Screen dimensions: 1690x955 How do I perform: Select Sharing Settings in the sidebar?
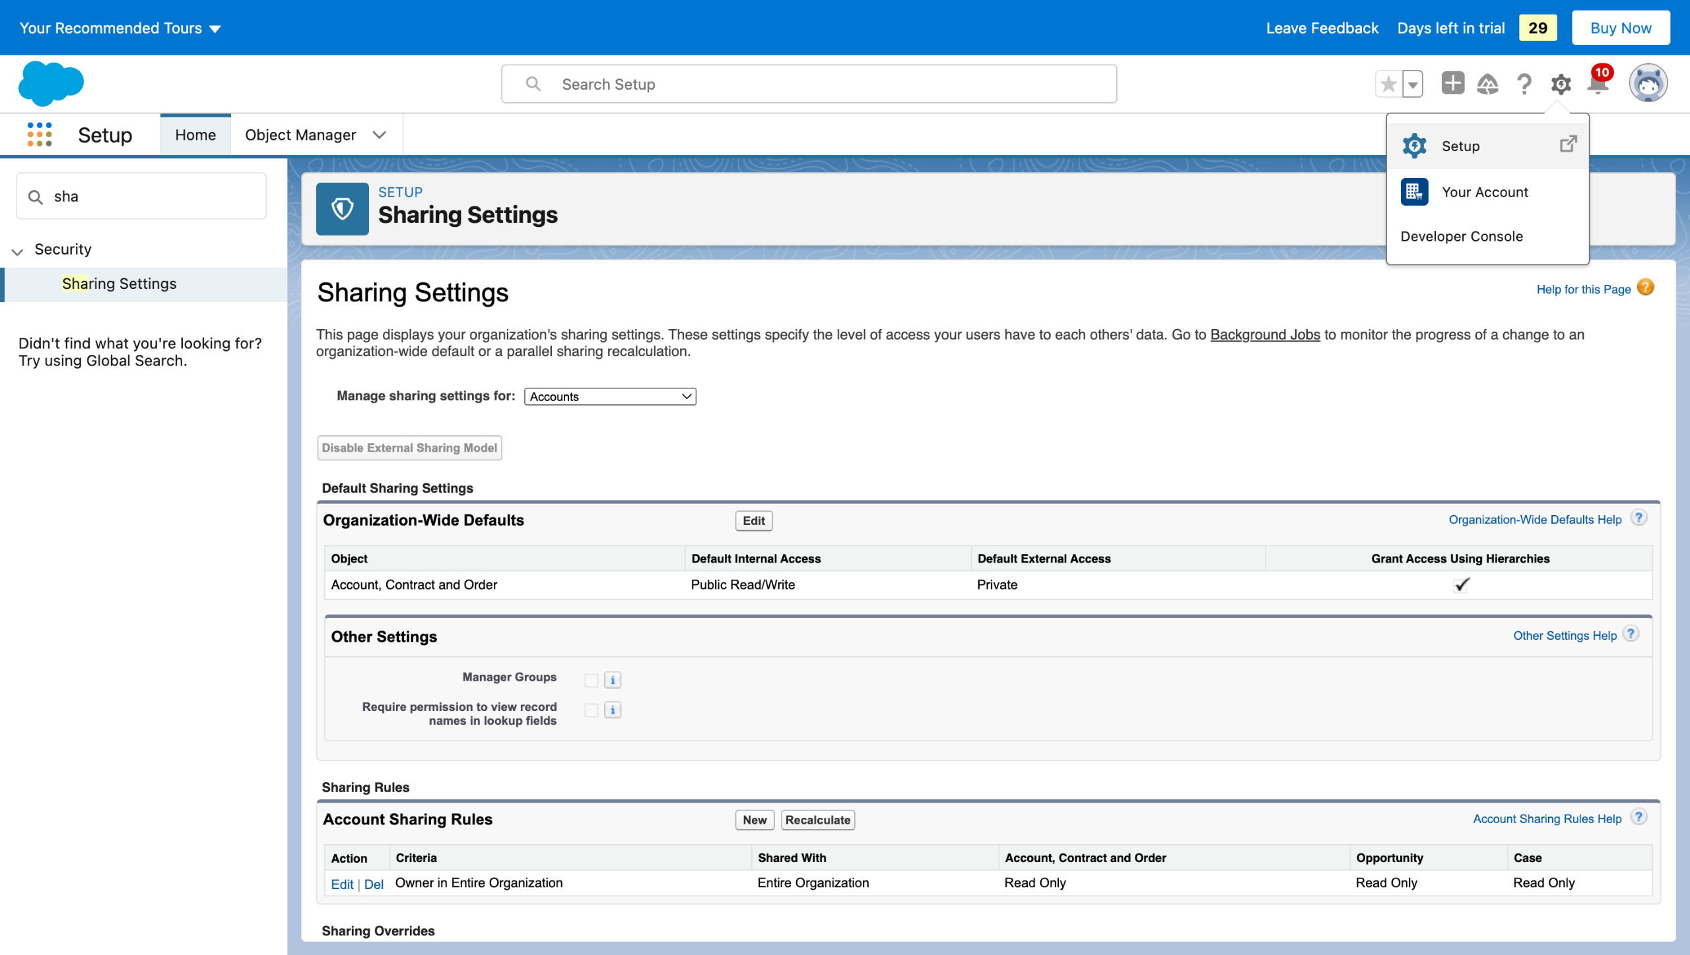point(144,284)
